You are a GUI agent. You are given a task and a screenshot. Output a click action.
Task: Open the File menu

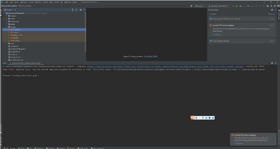tap(7, 2)
